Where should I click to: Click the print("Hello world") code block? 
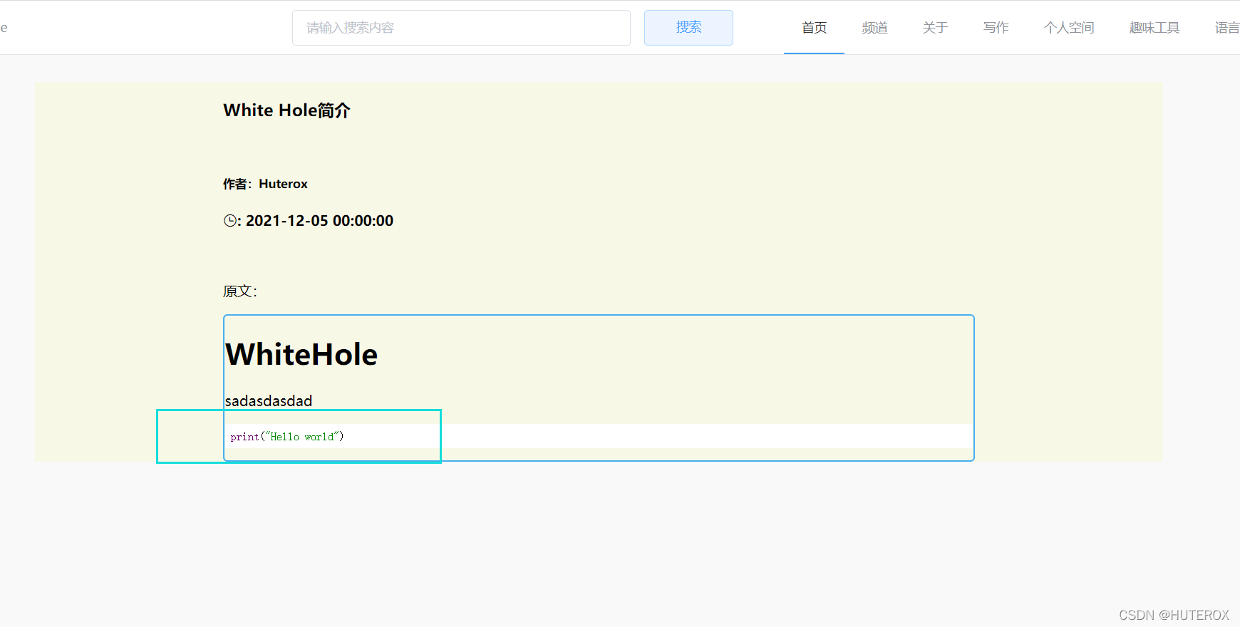tap(599, 436)
